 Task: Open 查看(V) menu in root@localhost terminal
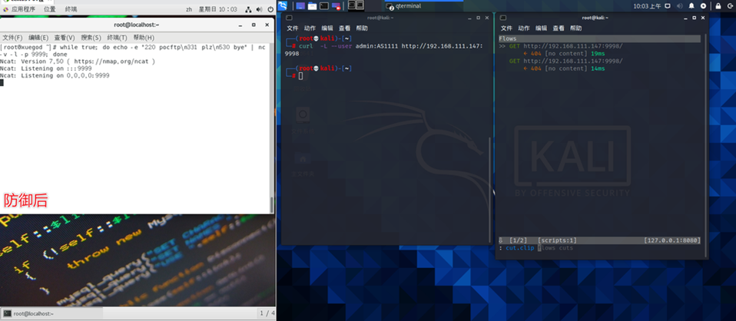point(65,38)
